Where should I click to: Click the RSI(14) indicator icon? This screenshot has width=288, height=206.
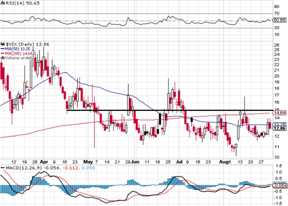coord(2,3)
